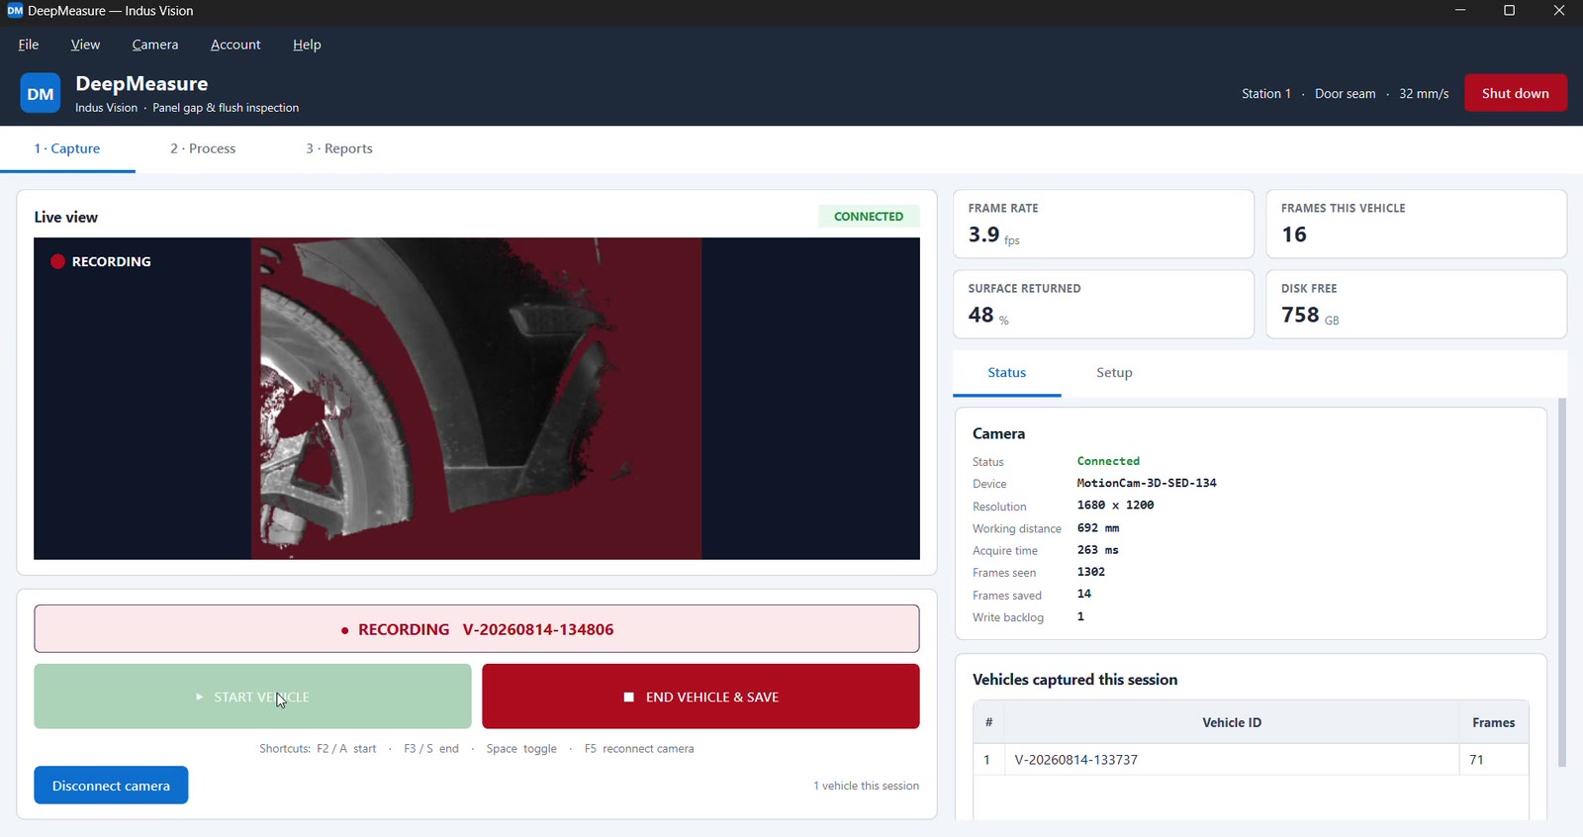
Task: Select the Status tab
Action: pyautogui.click(x=1007, y=373)
